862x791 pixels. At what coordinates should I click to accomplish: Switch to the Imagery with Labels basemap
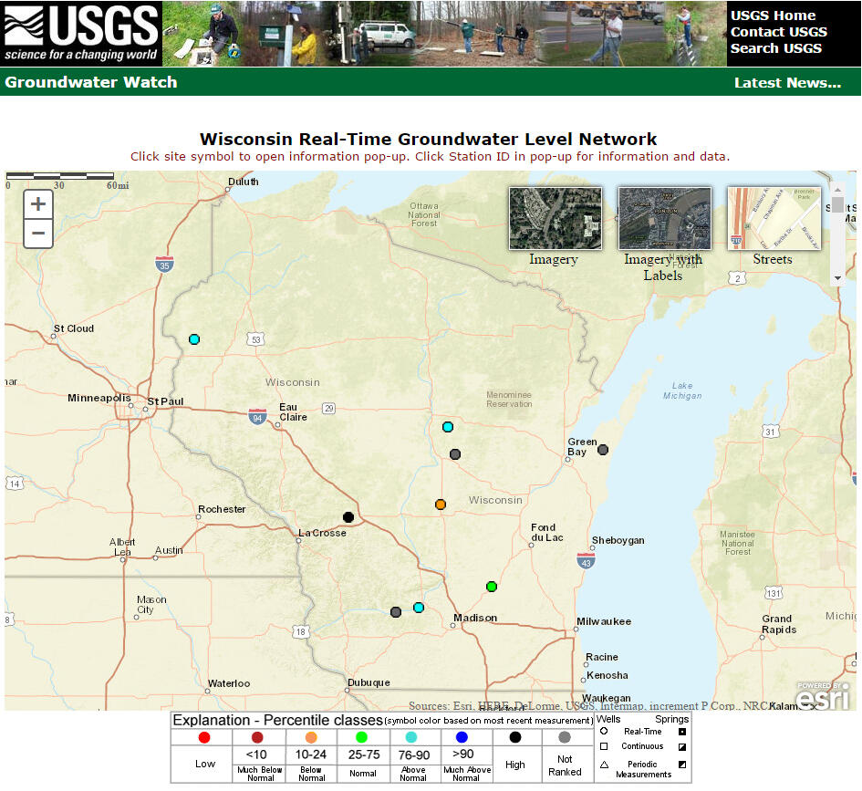click(x=663, y=218)
